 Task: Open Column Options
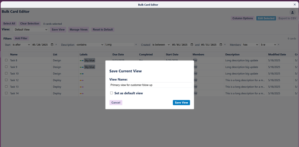pos(243,18)
